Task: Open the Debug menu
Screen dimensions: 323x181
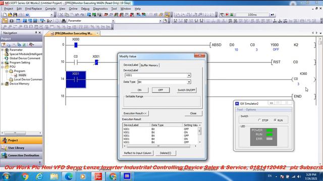Action: 85,9
